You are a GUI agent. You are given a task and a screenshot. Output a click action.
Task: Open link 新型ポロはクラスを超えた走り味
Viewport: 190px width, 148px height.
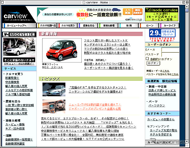[107, 53]
